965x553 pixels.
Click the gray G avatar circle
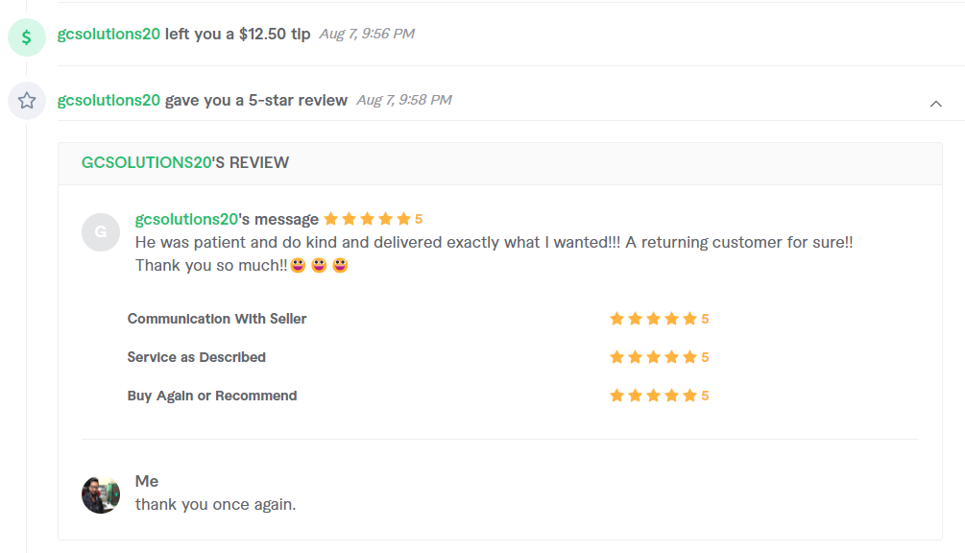click(100, 232)
